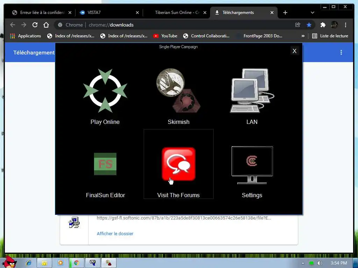Click the 3:54 PM clock
Image resolution: width=358 pixels, height=268 pixels.
click(339, 263)
